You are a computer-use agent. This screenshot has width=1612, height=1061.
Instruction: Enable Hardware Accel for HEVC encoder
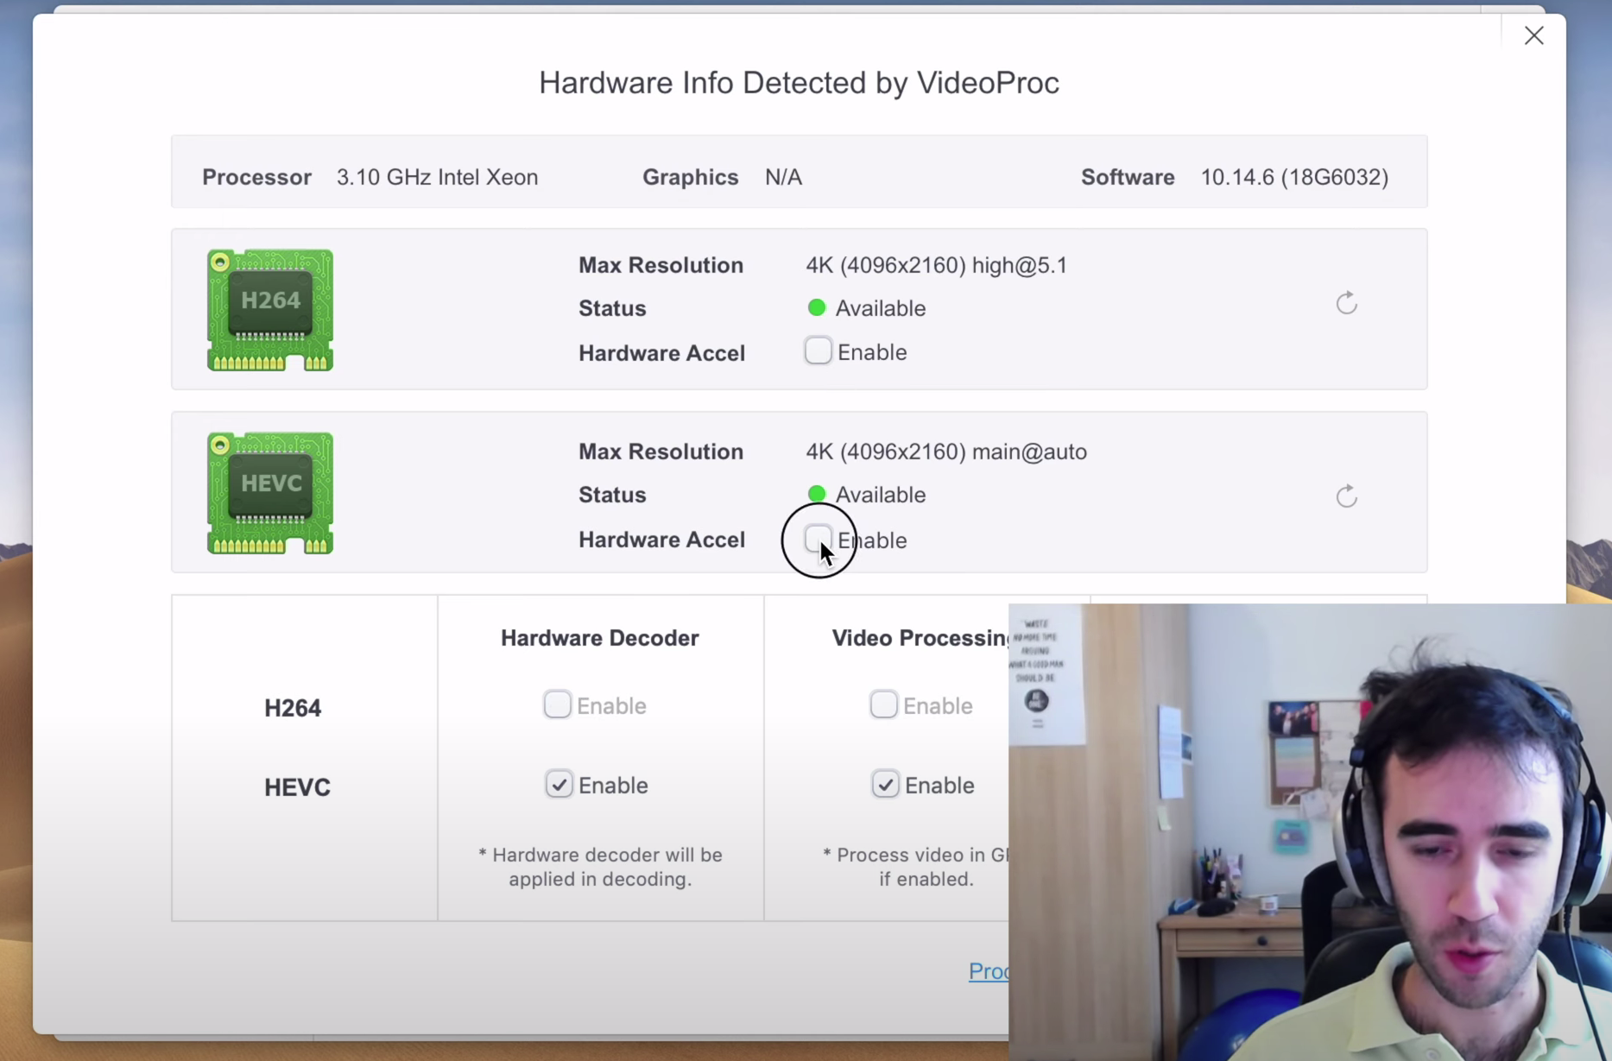click(818, 539)
